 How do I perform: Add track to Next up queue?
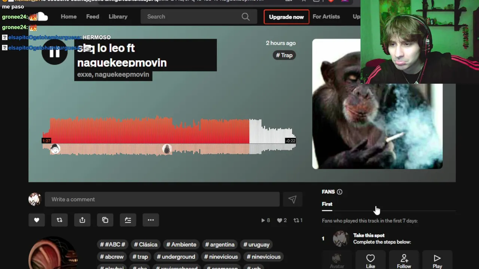click(128, 220)
